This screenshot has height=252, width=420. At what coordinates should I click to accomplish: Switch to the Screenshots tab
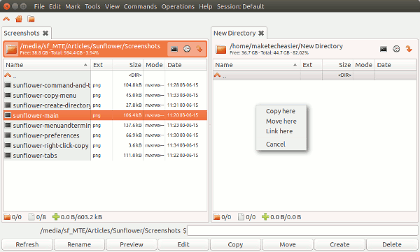[22, 33]
